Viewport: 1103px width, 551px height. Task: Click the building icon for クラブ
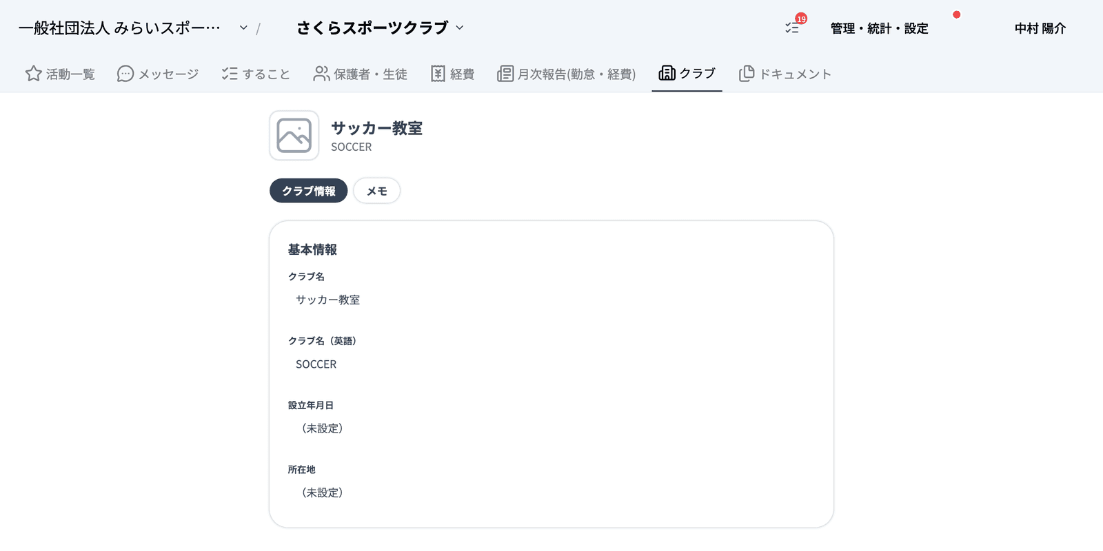pyautogui.click(x=667, y=73)
